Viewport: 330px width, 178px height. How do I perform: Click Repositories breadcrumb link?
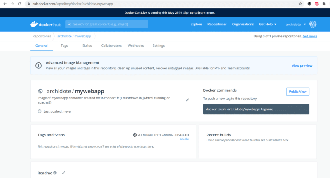42,36
